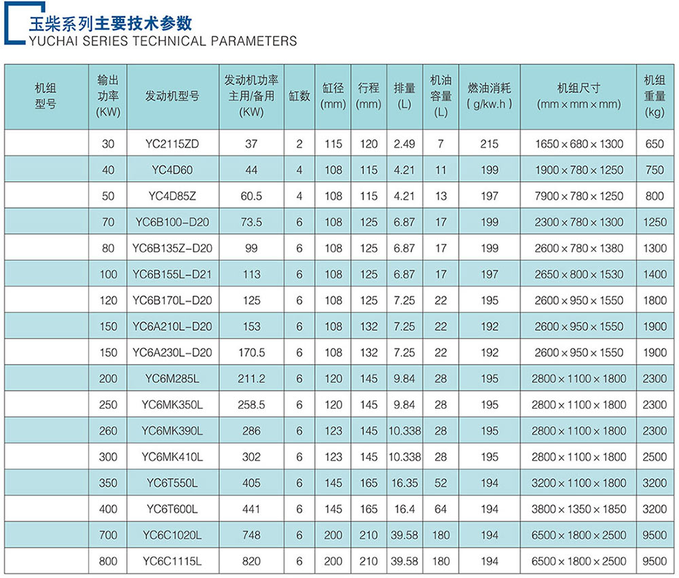The height and width of the screenshot is (578, 679).
Task: Select engine model "YC6M285L"
Action: point(172,379)
